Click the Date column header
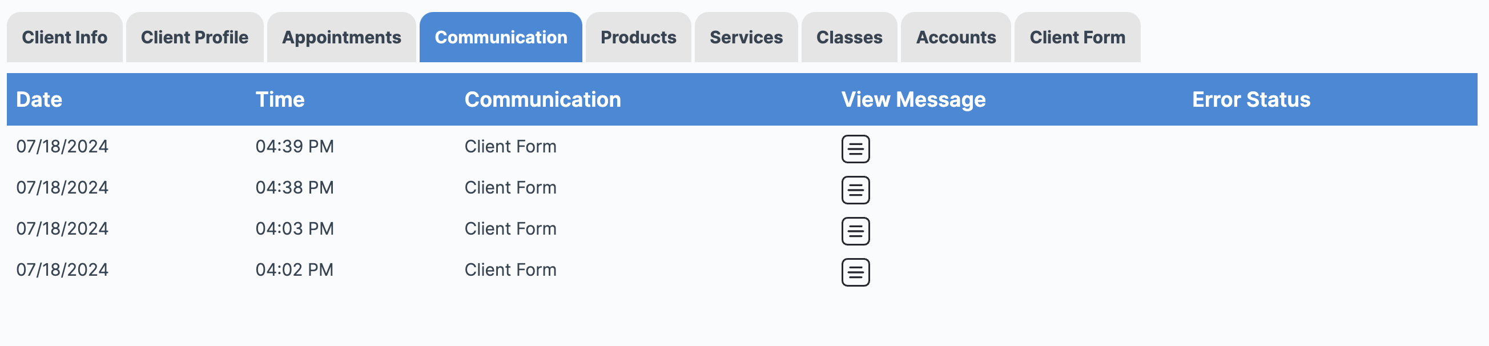Image resolution: width=1489 pixels, height=346 pixels. tap(39, 99)
